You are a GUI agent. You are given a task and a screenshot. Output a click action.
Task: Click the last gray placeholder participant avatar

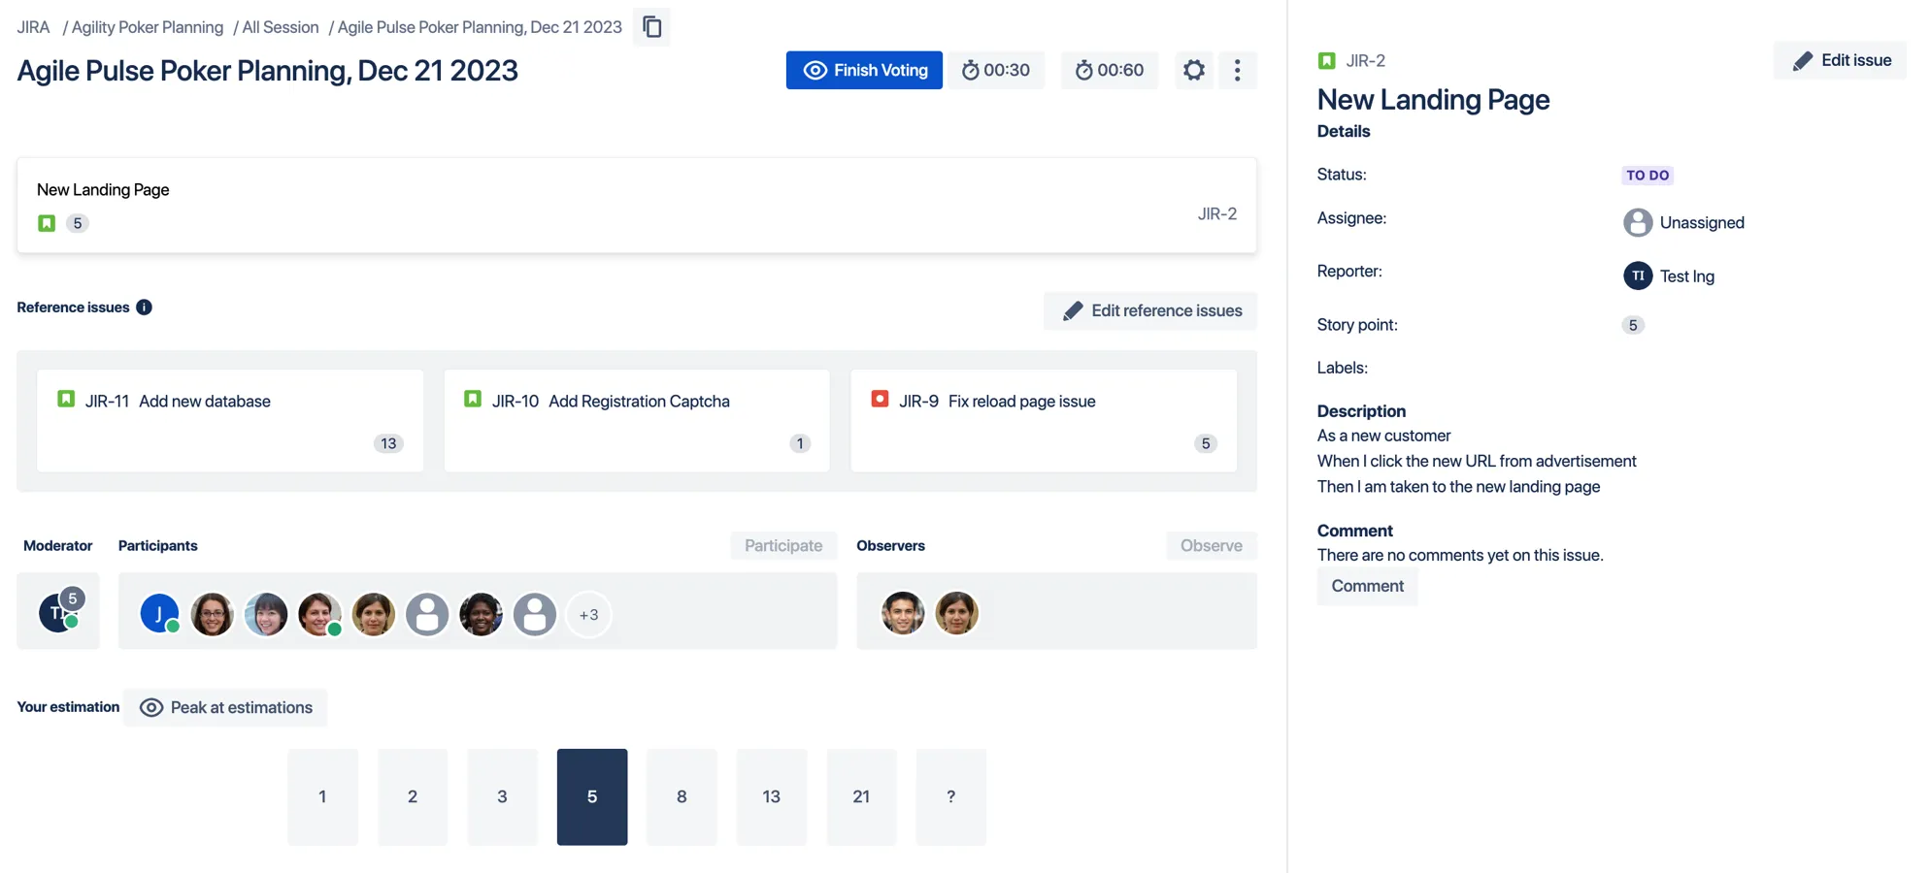535,614
